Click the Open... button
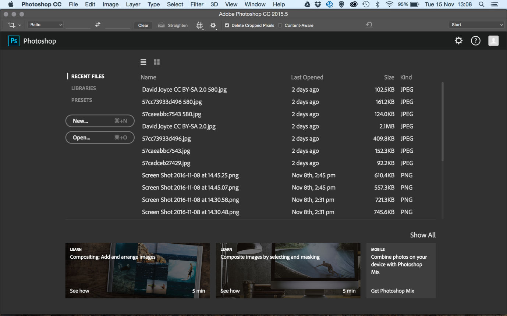 100,138
